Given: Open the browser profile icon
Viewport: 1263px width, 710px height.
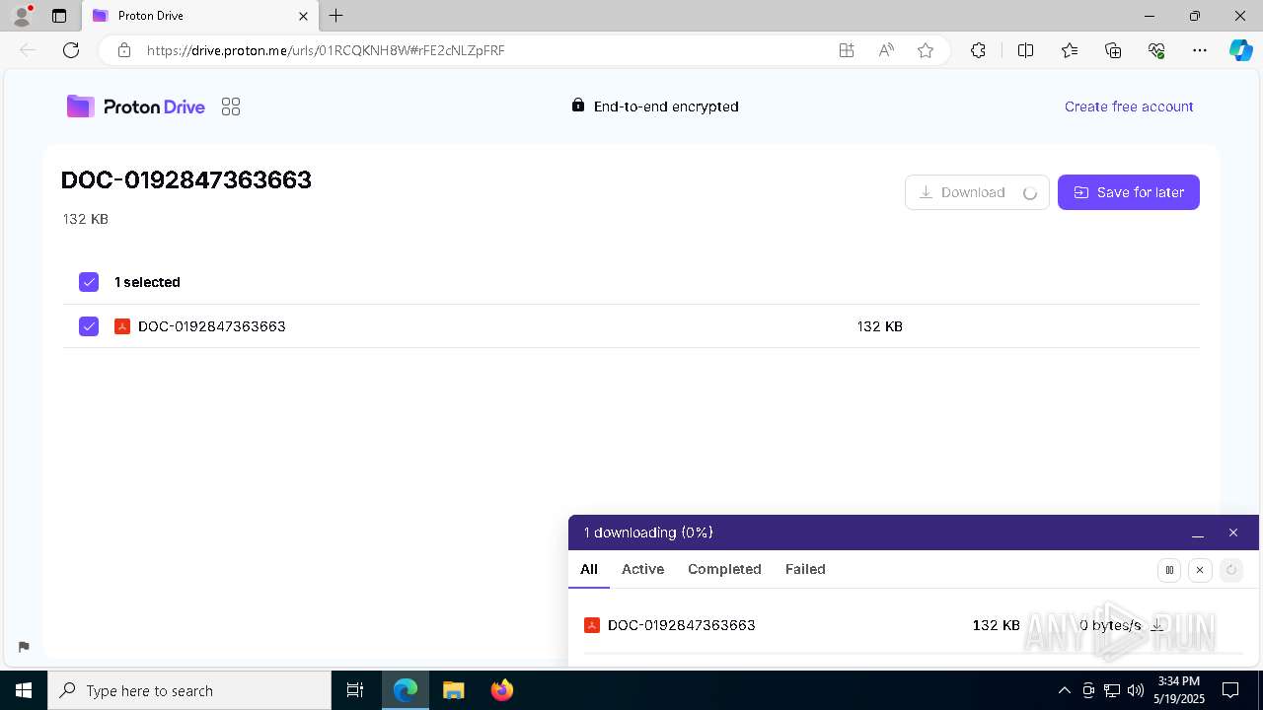Looking at the screenshot, I should pyautogui.click(x=22, y=16).
